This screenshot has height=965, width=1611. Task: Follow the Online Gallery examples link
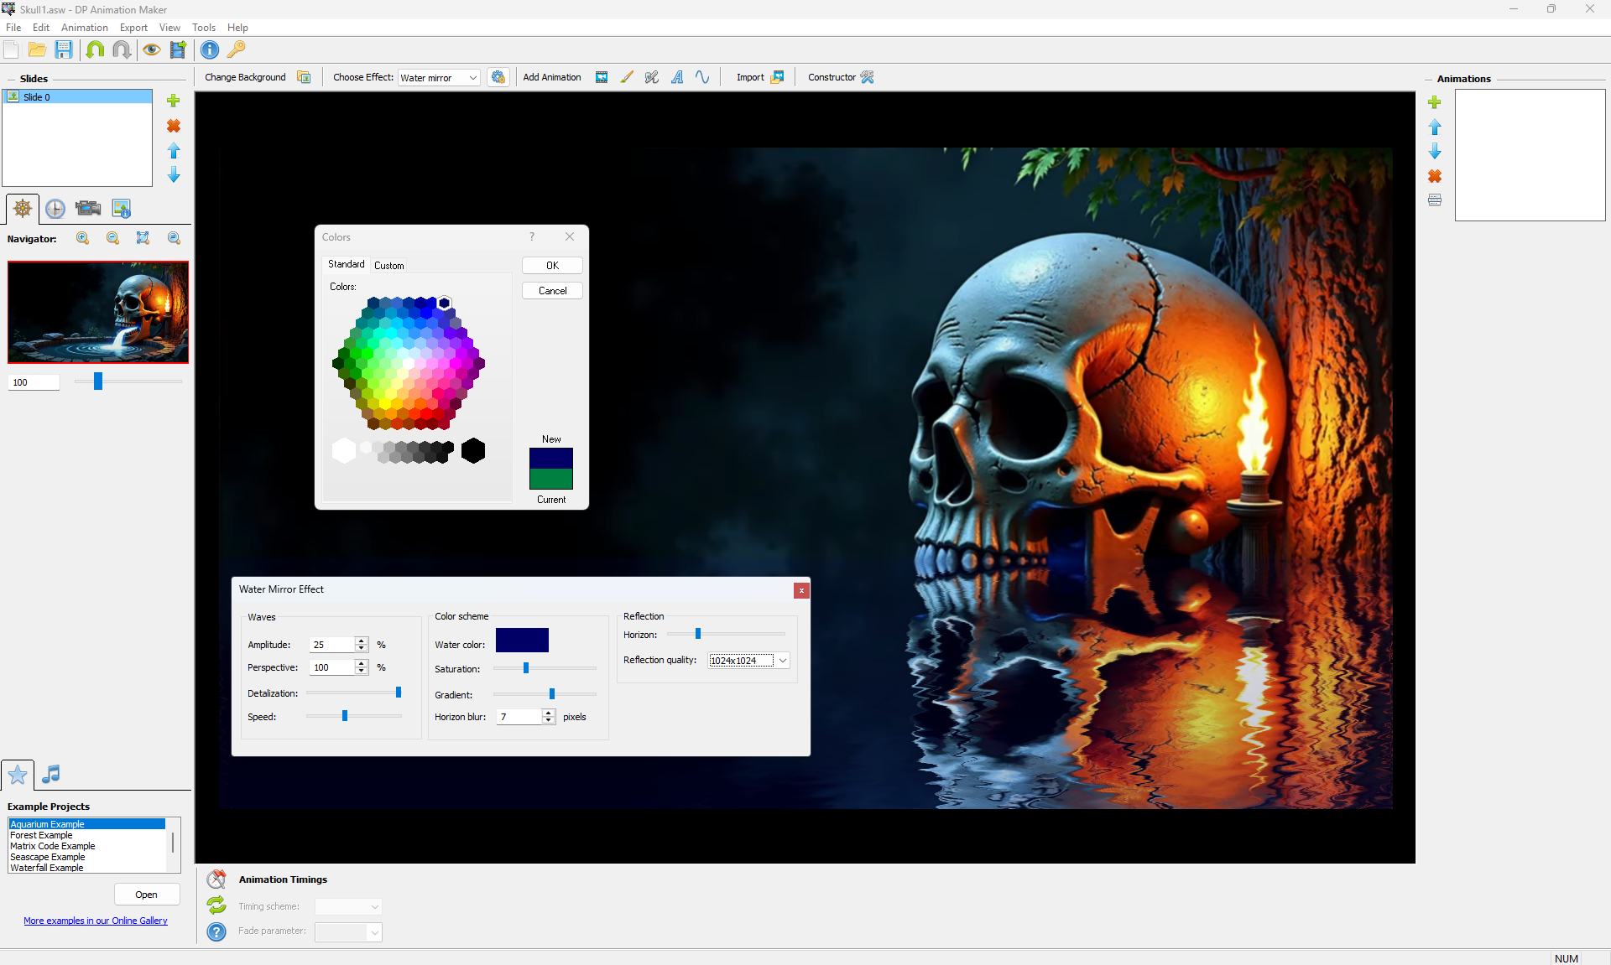(x=96, y=921)
